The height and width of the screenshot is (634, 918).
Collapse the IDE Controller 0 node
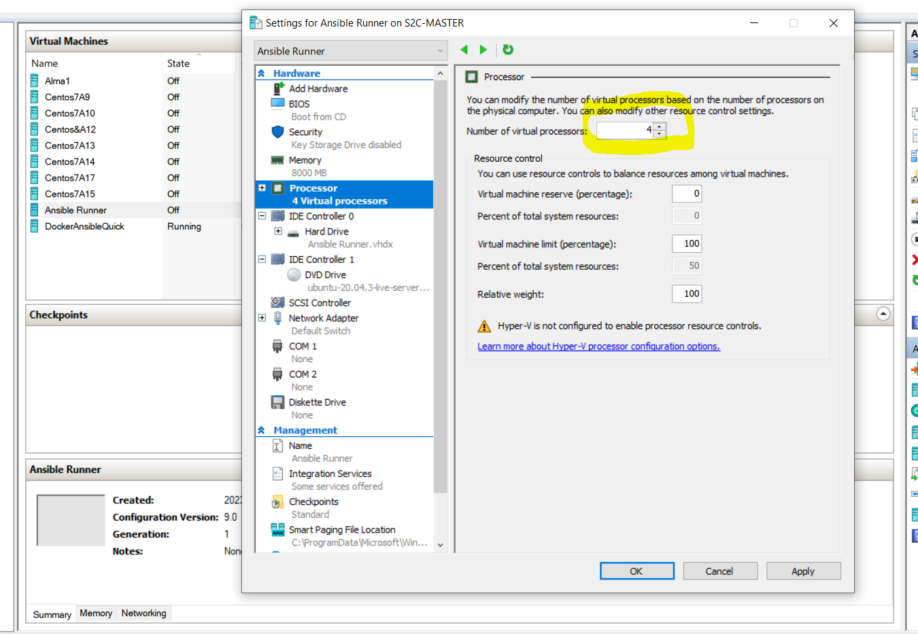coord(262,216)
